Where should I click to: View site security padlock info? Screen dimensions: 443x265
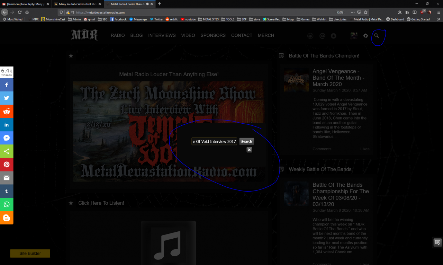(x=68, y=12)
